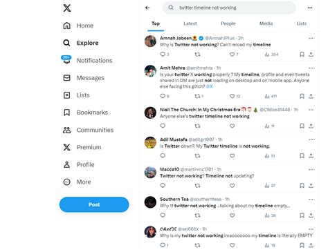The height and width of the screenshot is (252, 328).
Task: Click the search box containing twitter timeline query
Action: point(229,8)
